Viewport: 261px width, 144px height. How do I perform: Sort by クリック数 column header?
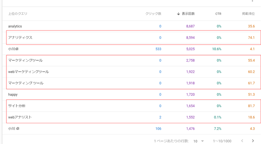(x=153, y=14)
